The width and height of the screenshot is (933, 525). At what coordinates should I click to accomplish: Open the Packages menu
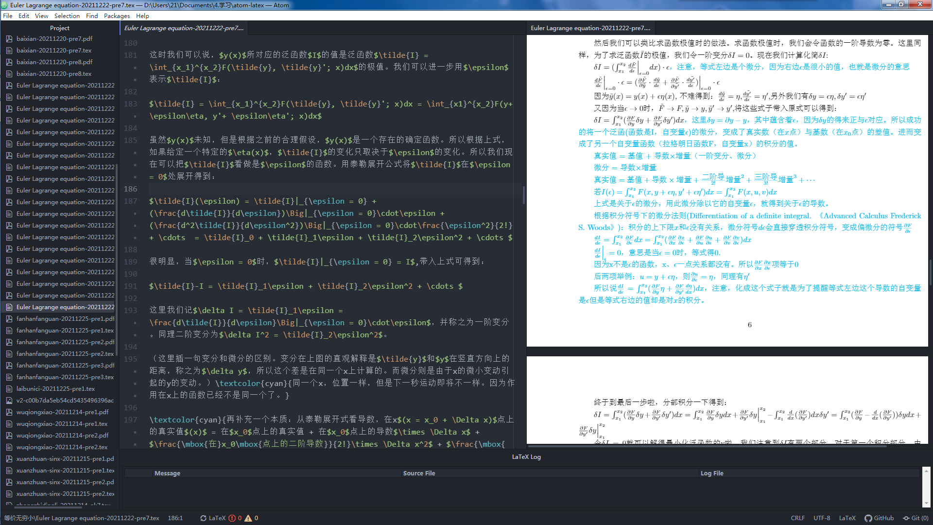click(117, 16)
